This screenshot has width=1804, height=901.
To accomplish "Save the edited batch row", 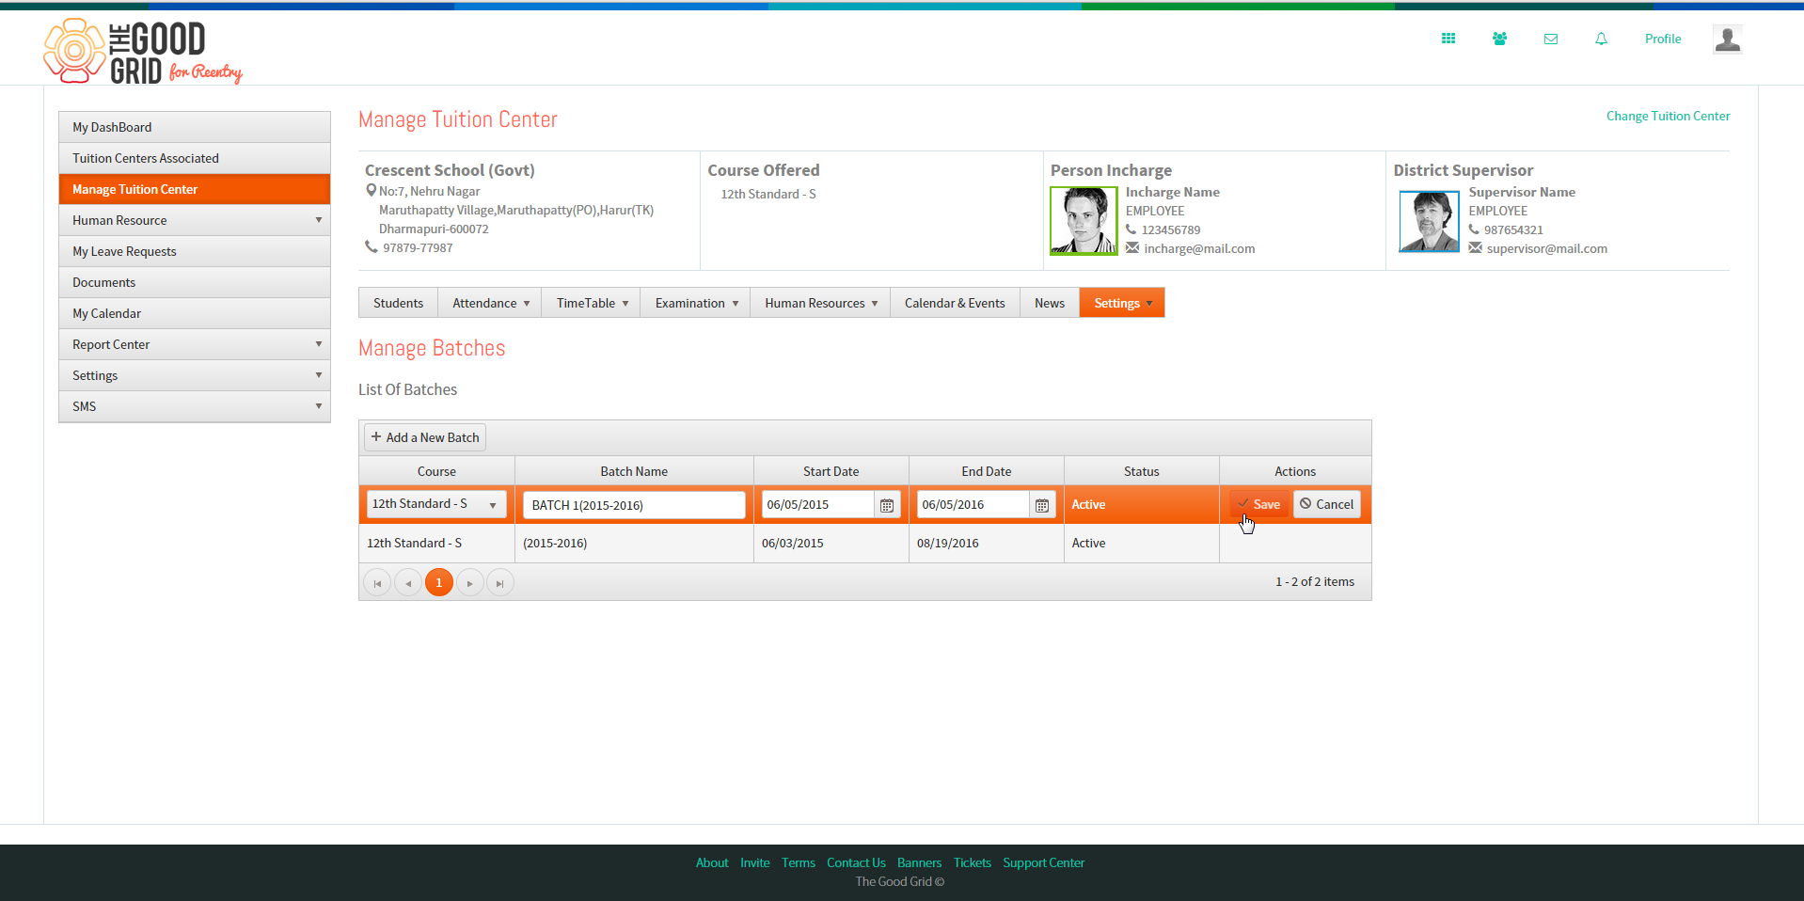I will click(x=1258, y=504).
